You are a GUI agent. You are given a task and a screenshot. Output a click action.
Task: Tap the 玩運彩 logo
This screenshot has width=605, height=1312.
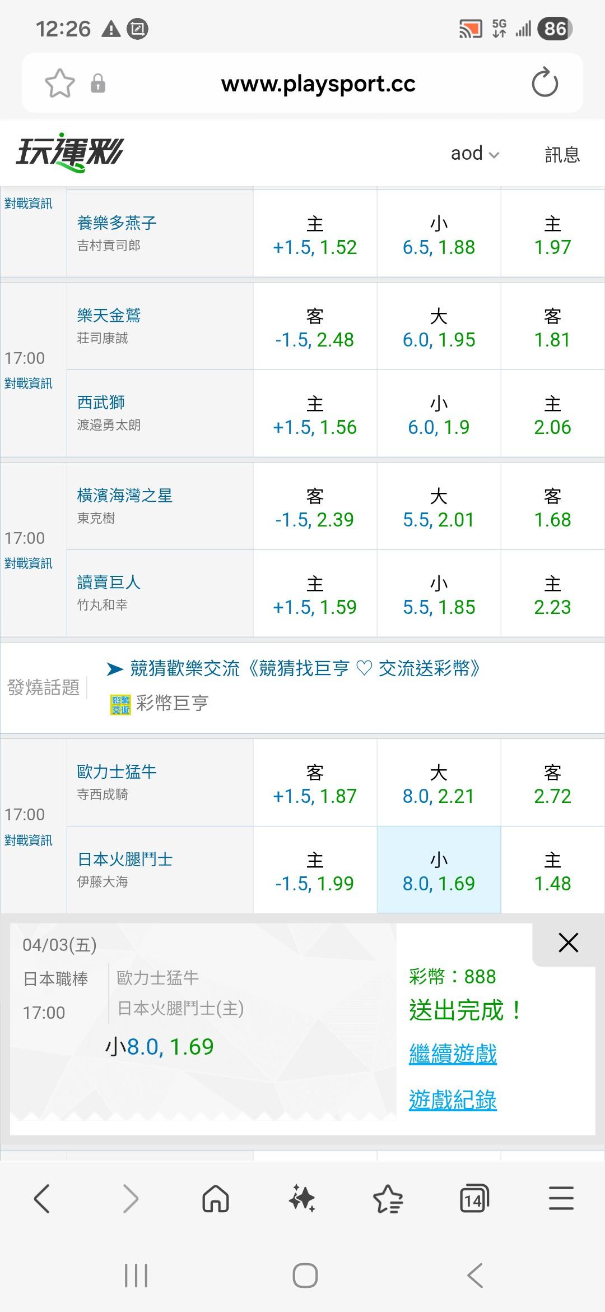click(69, 152)
